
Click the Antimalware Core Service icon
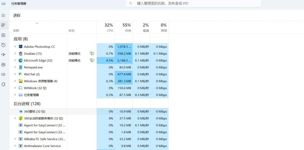[x=20, y=146]
